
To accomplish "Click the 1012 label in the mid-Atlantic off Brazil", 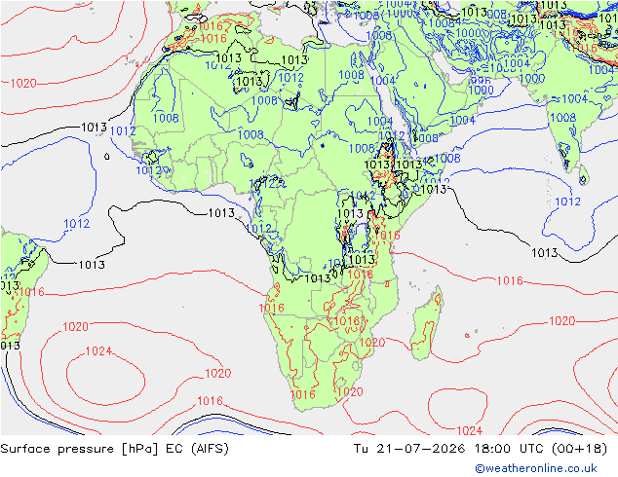I will [x=76, y=224].
